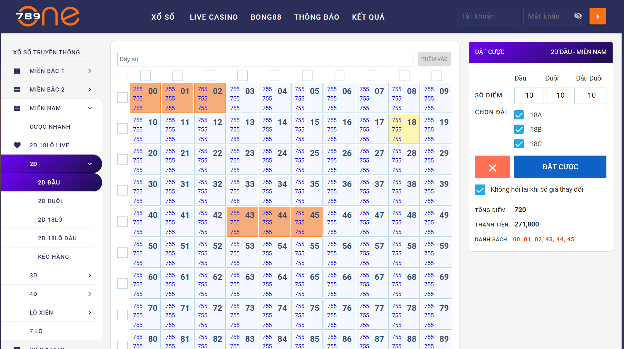Click the red X clear bet button
Screen dimensions: 624x349
[493, 167]
